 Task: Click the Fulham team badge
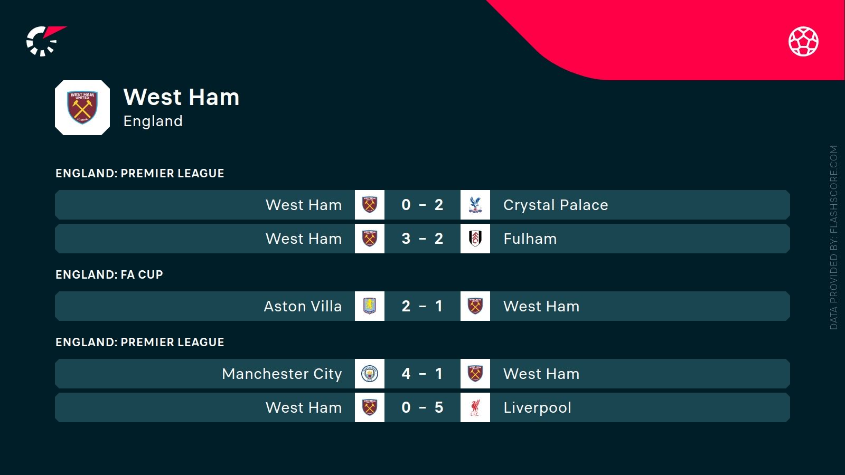coord(475,239)
